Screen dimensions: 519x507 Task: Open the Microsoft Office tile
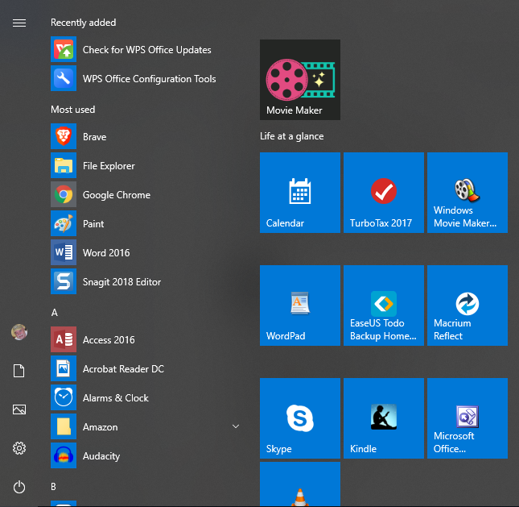468,418
